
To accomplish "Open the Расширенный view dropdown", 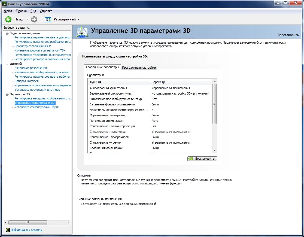I will coord(78,19).
